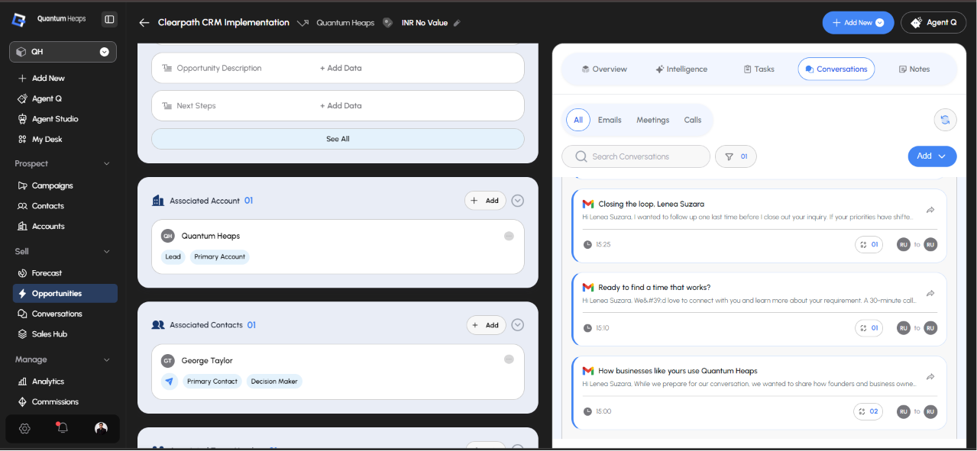
Task: Go to Accounts in the sidebar
Action: click(x=40, y=227)
